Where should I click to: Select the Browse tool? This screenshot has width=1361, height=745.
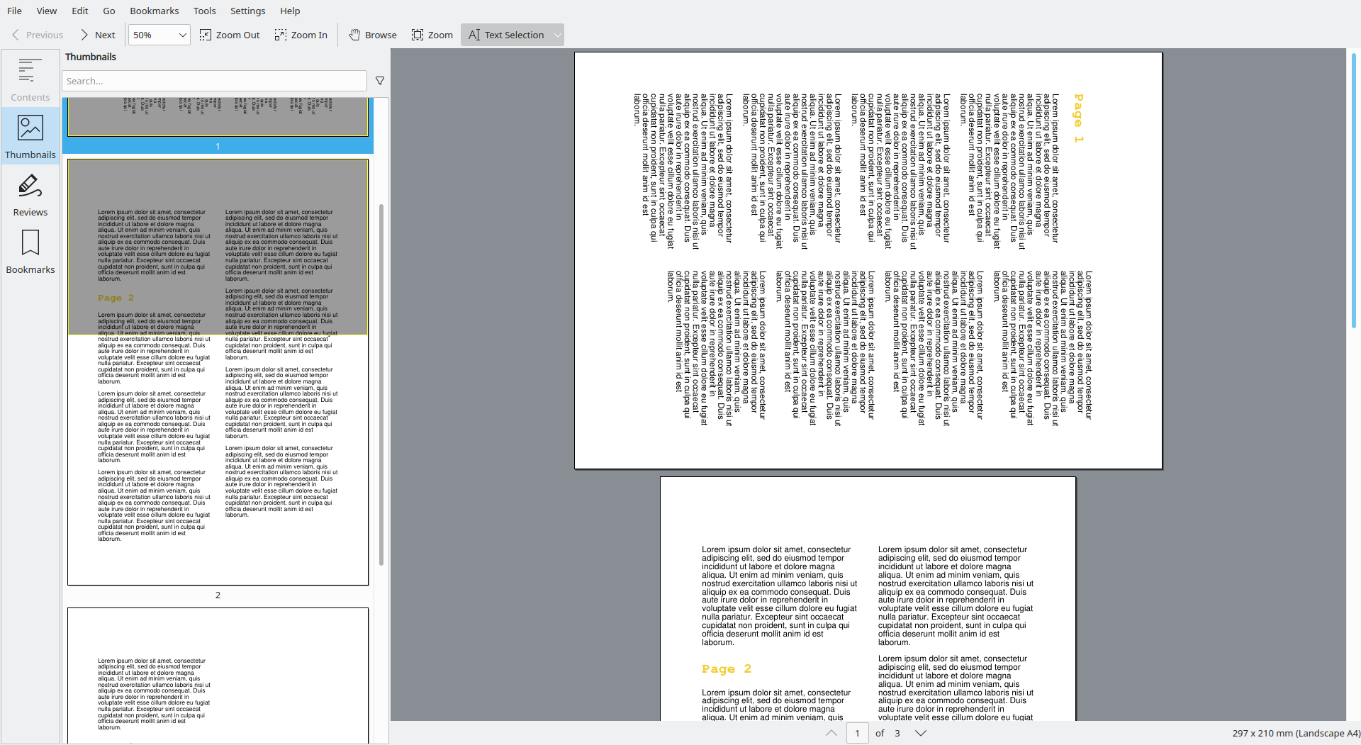tap(373, 35)
